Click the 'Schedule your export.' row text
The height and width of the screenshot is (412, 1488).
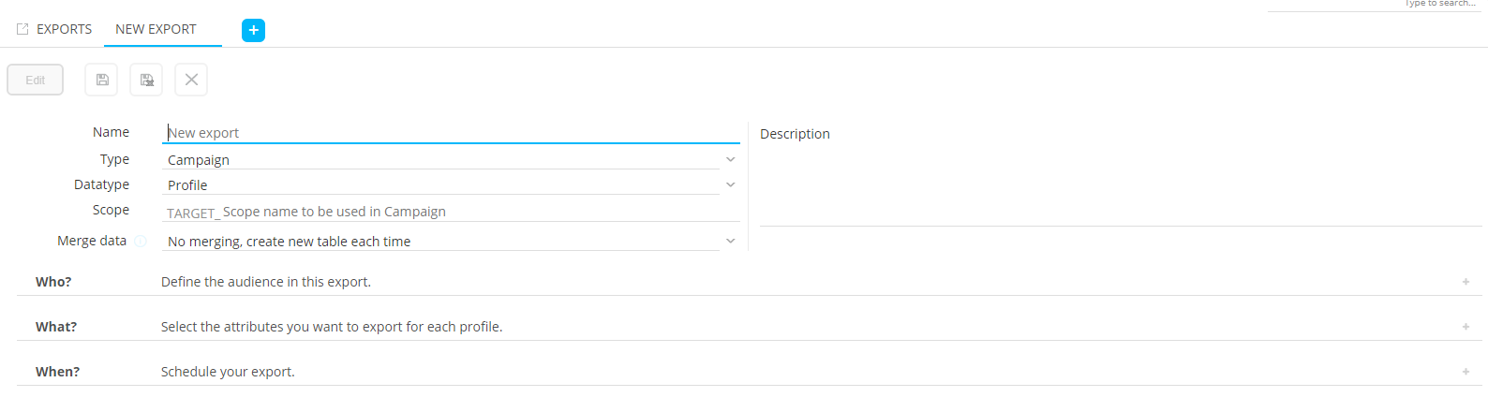228,372
